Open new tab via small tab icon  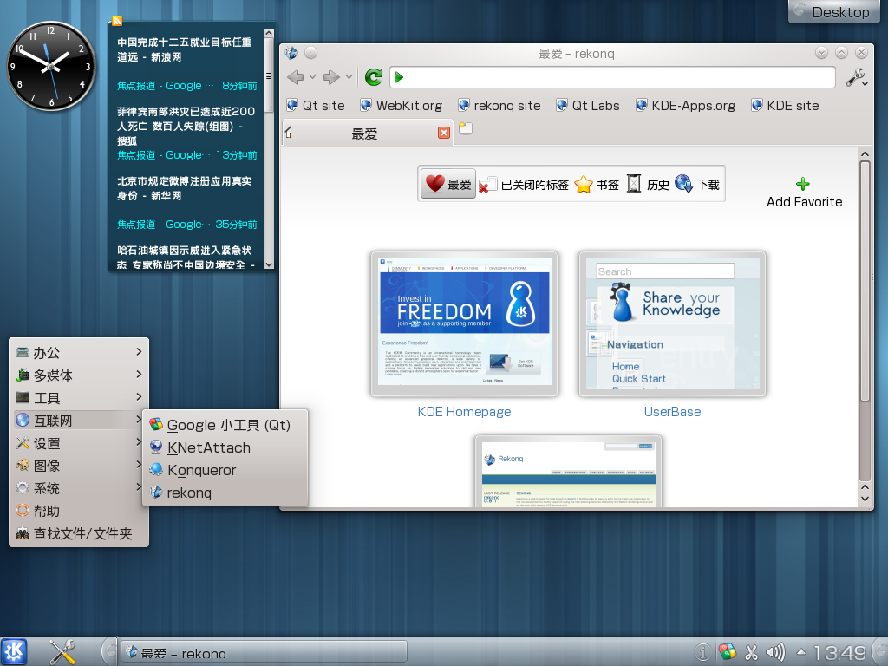pos(466,128)
